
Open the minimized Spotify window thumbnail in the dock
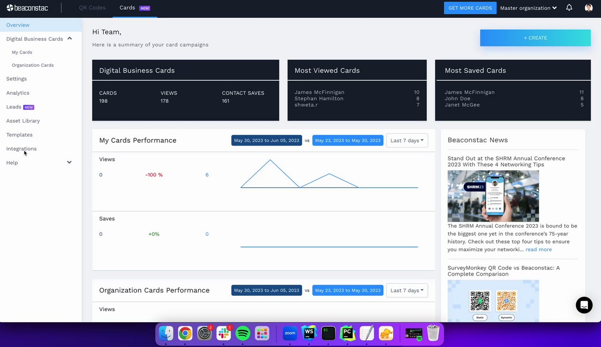pos(414,333)
